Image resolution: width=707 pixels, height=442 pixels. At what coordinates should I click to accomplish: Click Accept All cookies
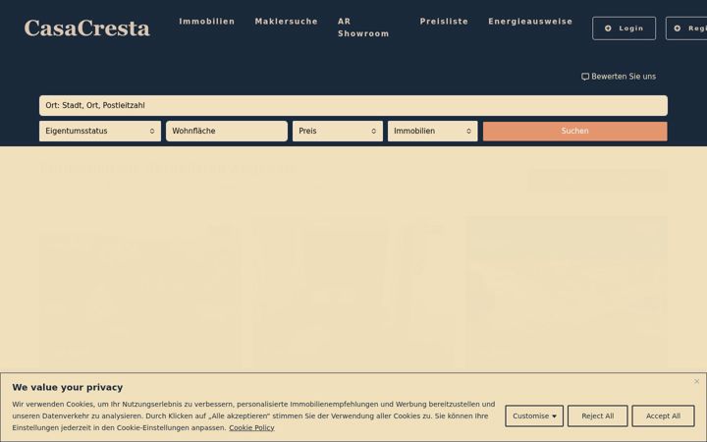pos(663,415)
